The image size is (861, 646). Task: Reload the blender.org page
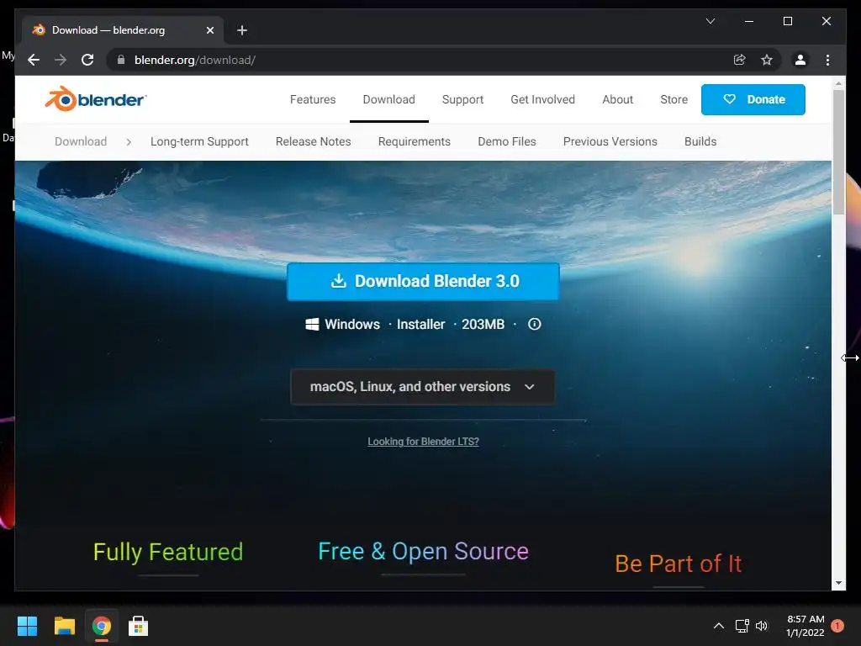pos(87,60)
